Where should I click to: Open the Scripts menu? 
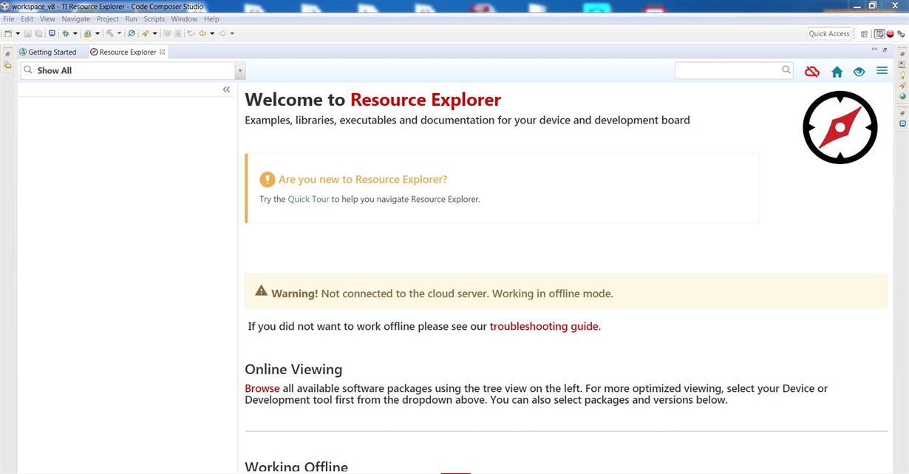tap(154, 19)
